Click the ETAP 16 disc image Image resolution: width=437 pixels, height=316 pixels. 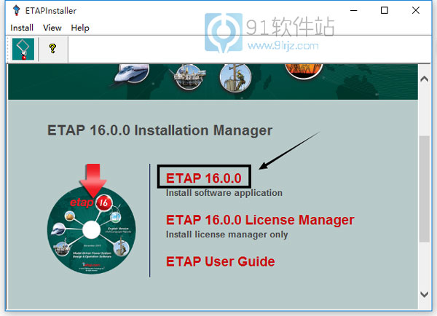click(x=91, y=226)
